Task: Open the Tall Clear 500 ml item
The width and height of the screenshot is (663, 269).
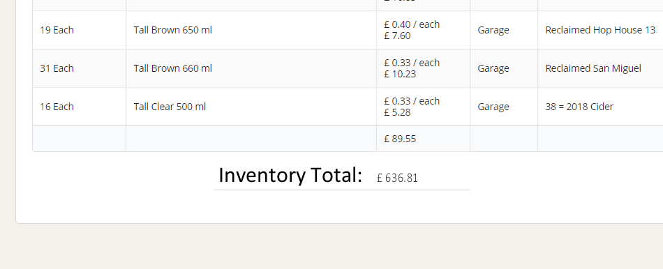Action: pos(170,107)
